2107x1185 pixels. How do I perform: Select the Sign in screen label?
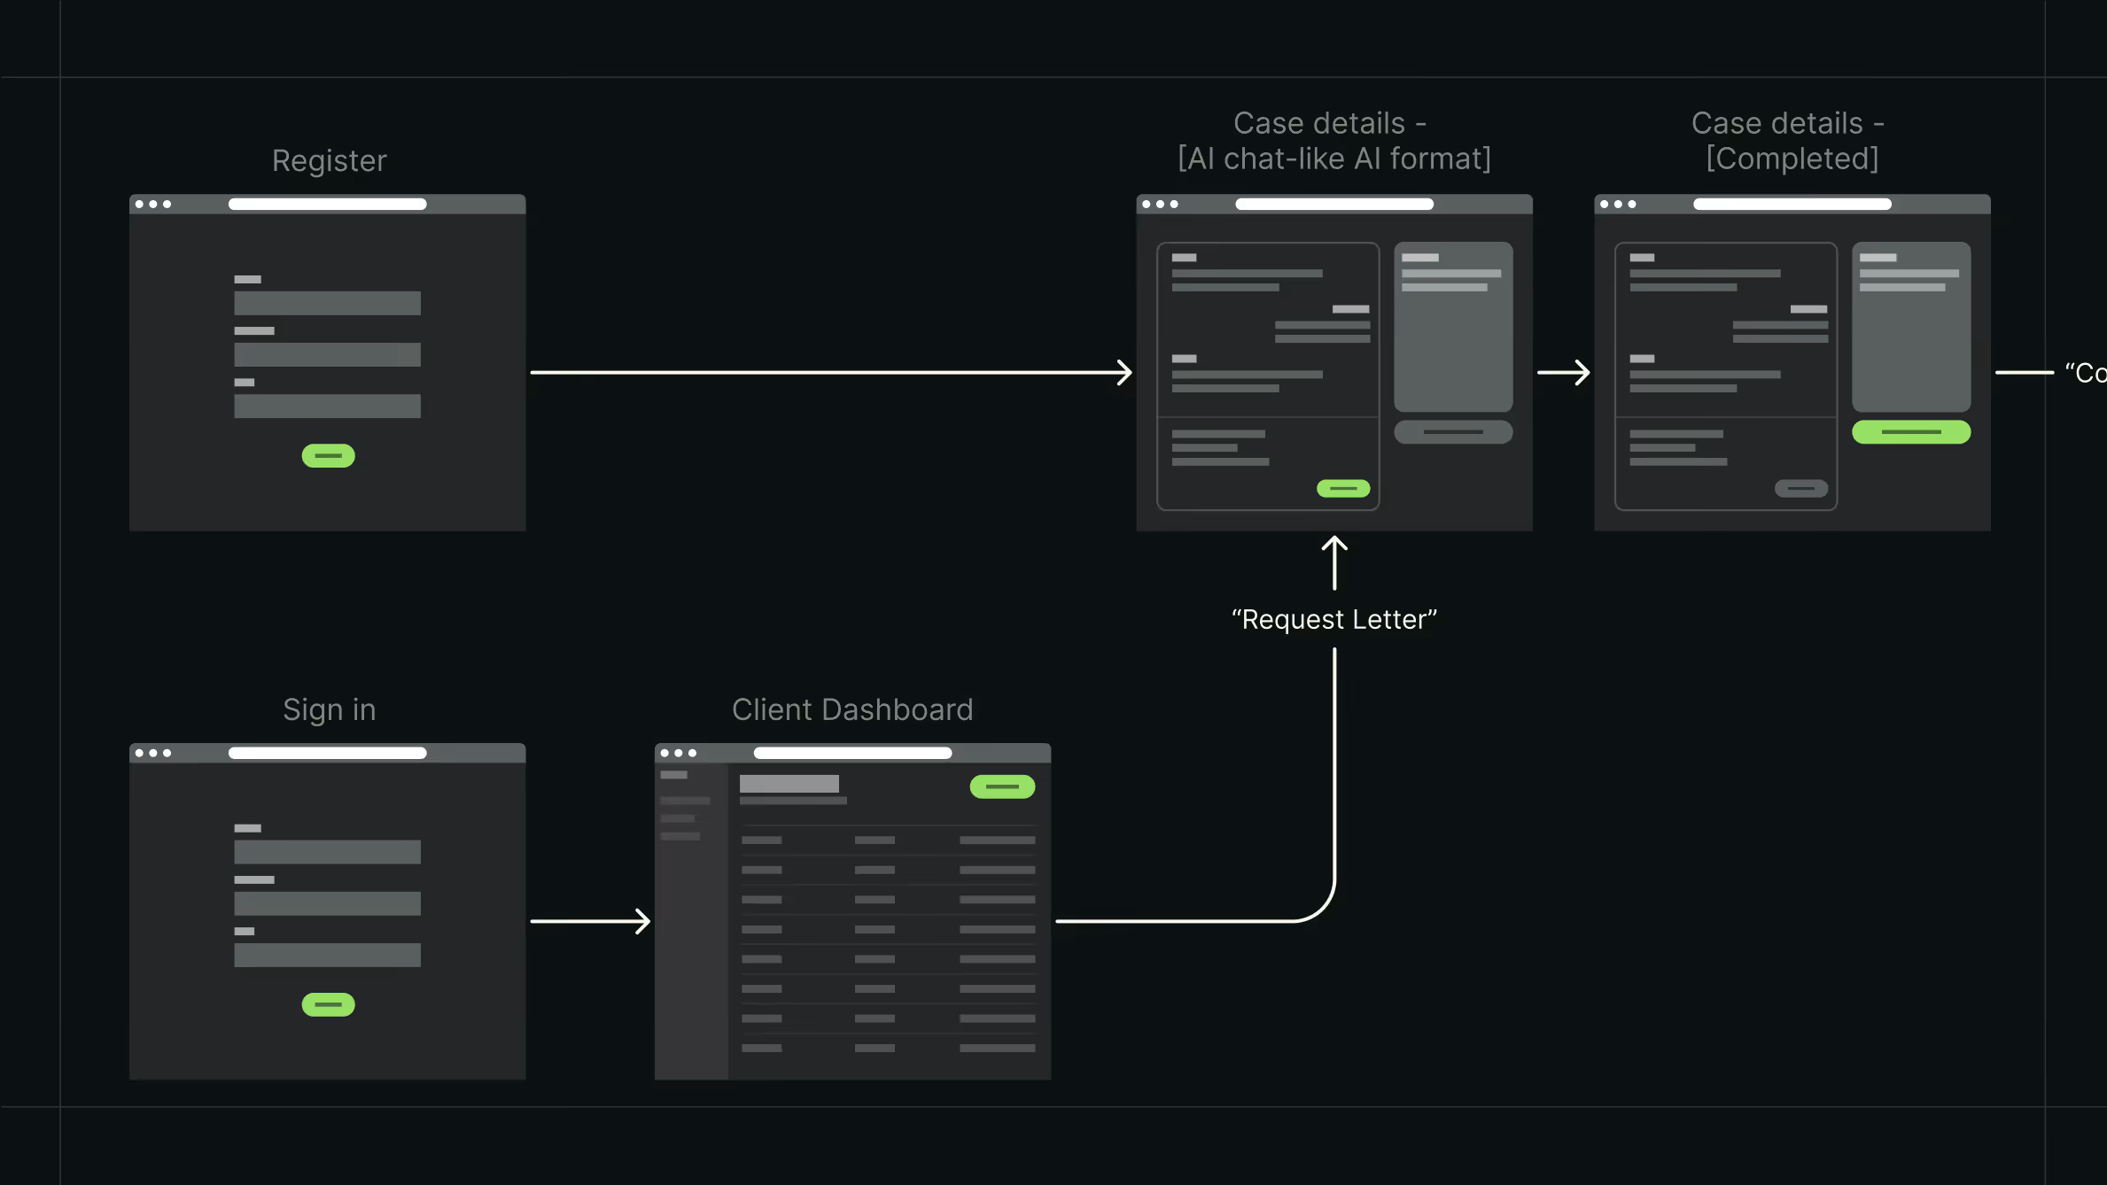pyautogui.click(x=329, y=709)
